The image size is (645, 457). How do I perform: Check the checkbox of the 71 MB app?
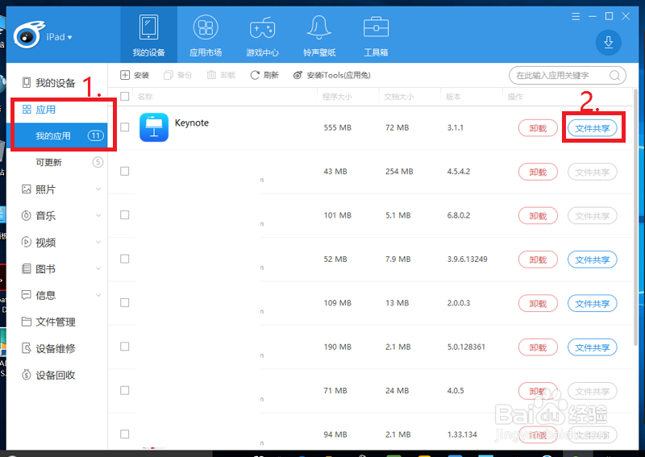click(125, 390)
